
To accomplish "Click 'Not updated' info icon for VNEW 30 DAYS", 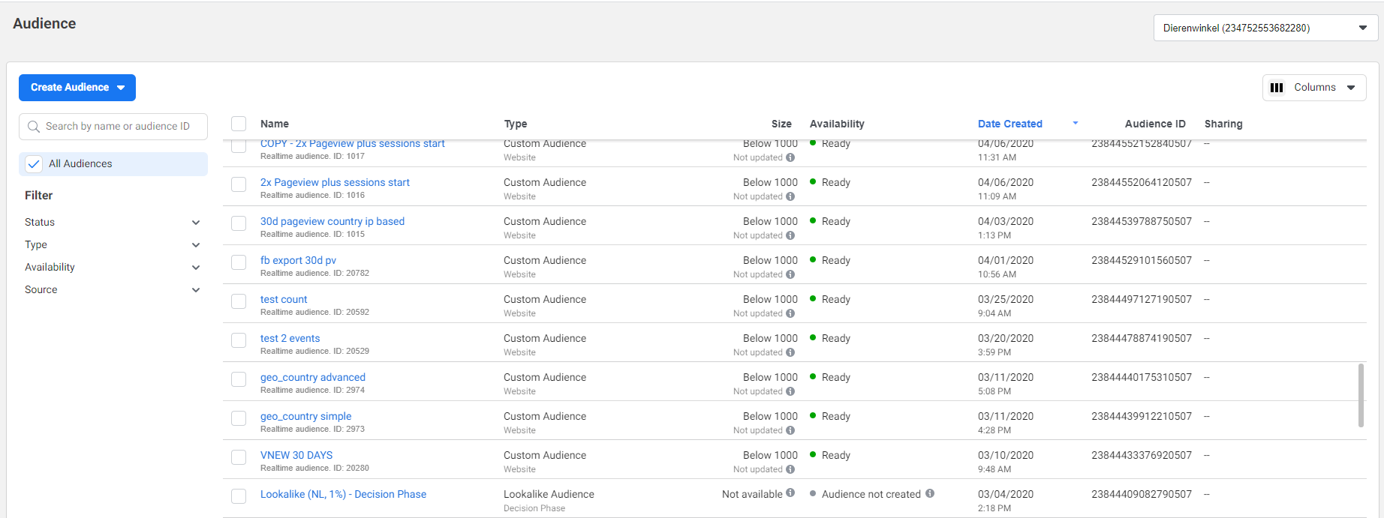I will (x=790, y=469).
